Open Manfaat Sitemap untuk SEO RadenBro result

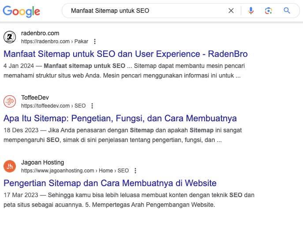coord(126,54)
